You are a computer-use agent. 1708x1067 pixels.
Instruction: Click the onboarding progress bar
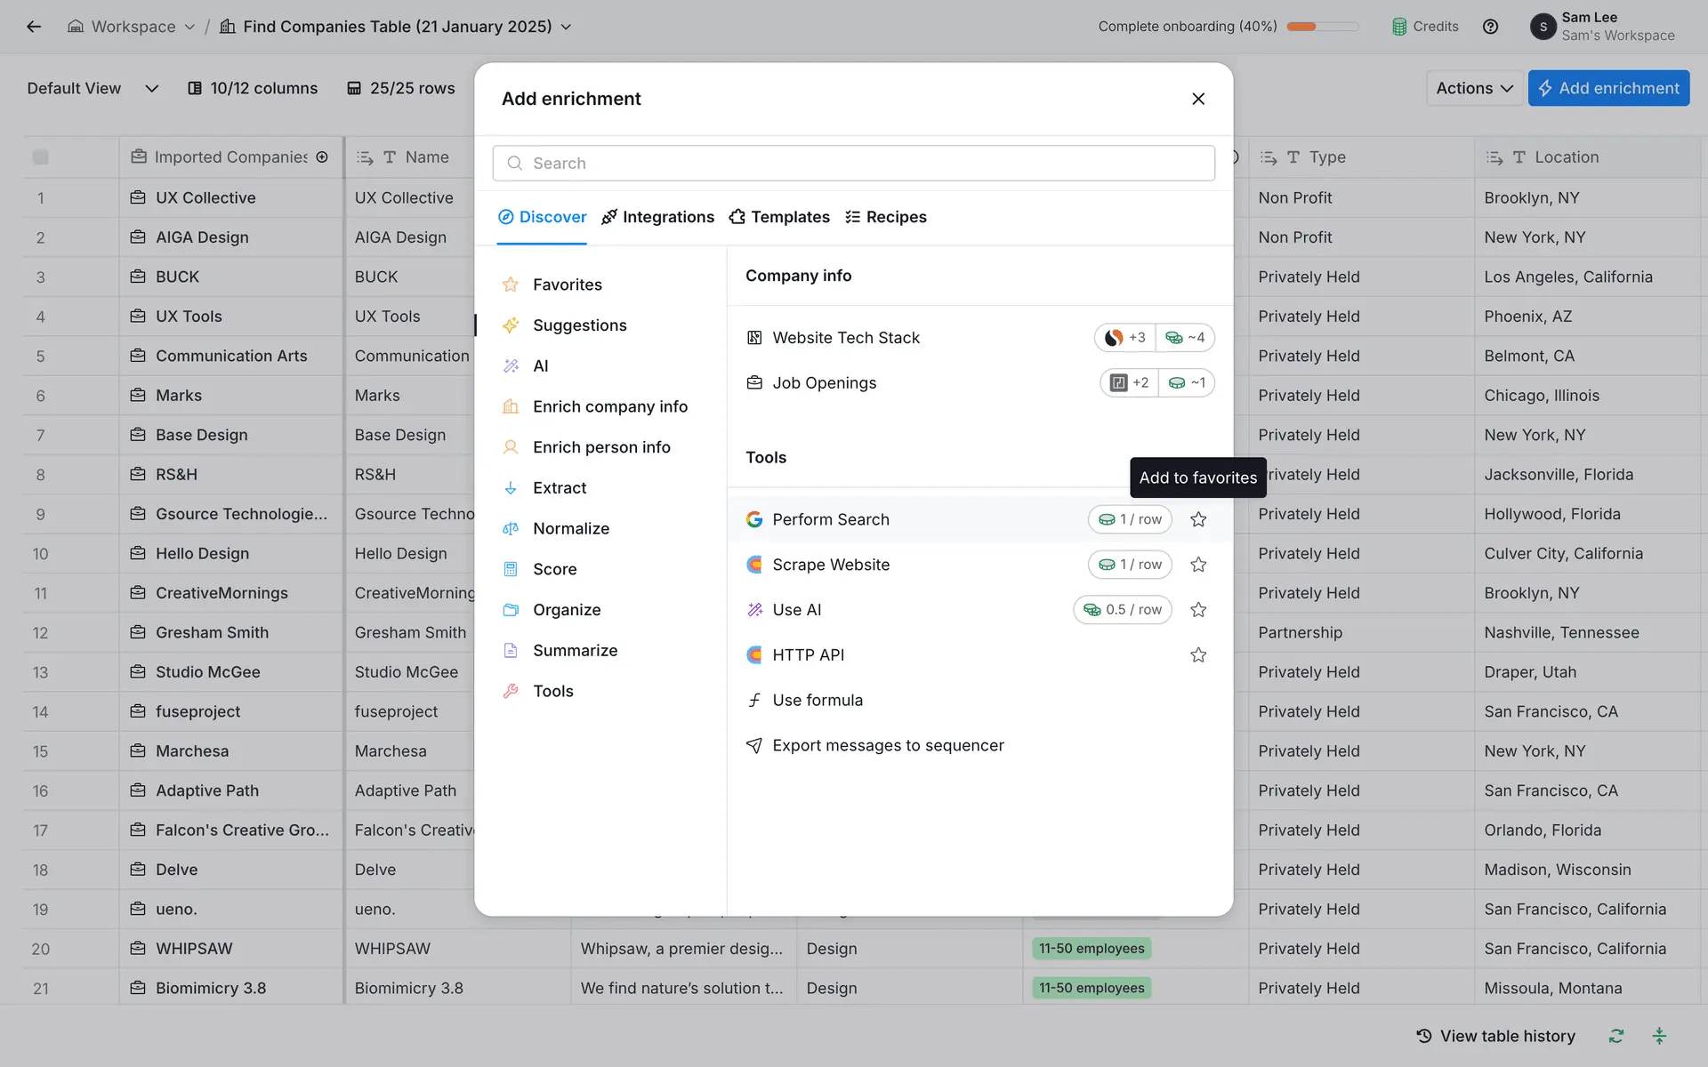point(1322,27)
